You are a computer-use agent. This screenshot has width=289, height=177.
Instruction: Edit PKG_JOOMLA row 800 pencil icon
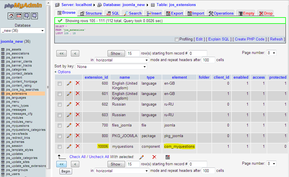pyautogui.click(x=69, y=136)
